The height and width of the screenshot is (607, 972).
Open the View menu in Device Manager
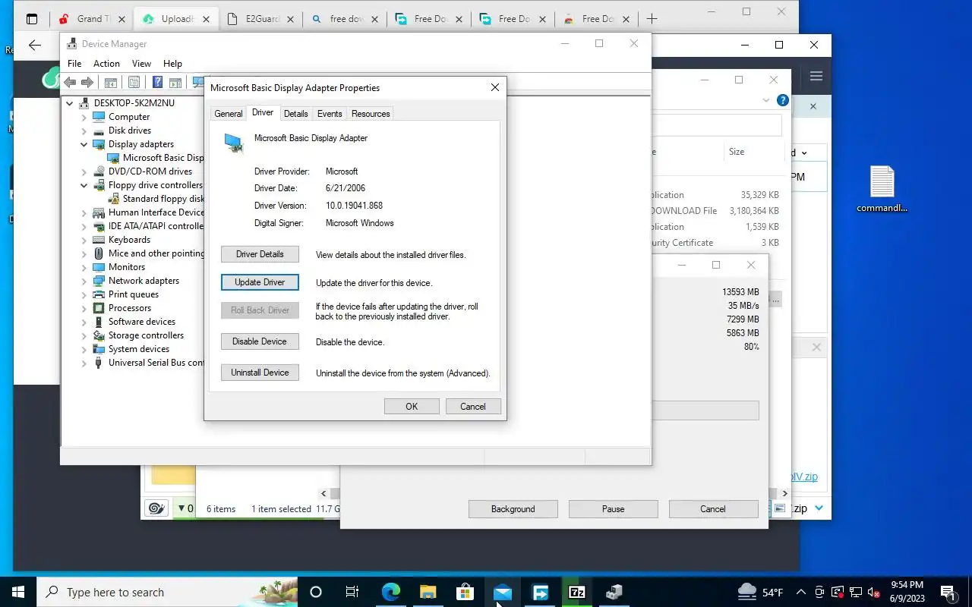click(x=141, y=64)
